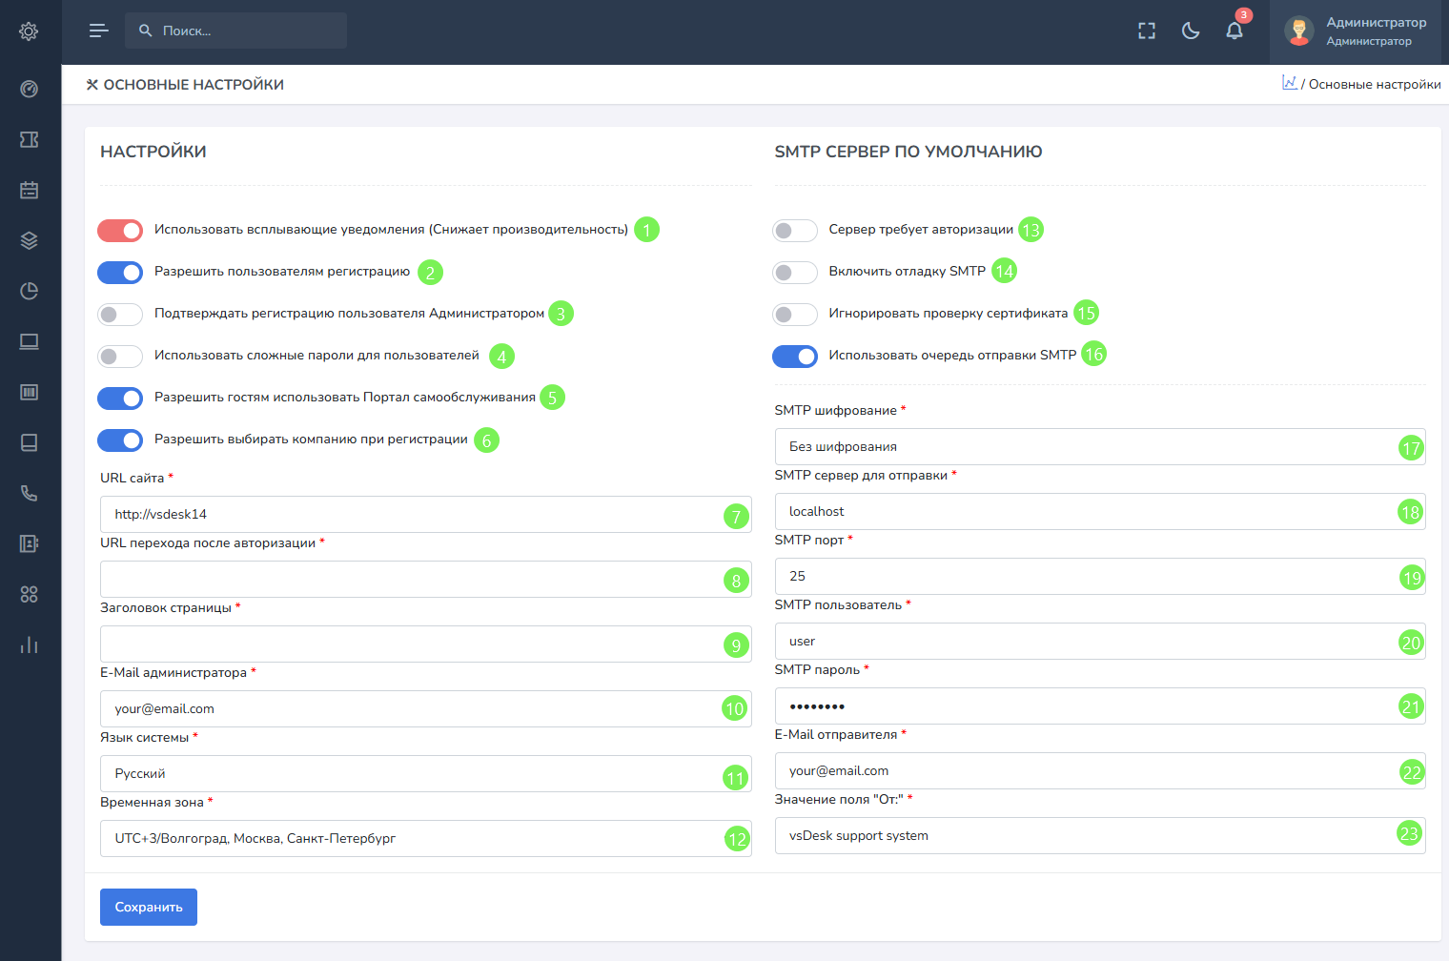The height and width of the screenshot is (961, 1449).
Task: Open the Администратор user profile menu
Action: click(x=1358, y=31)
